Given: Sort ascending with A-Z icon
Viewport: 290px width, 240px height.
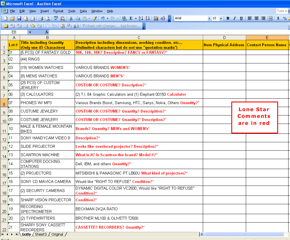Looking at the screenshot, I should click(141, 18).
